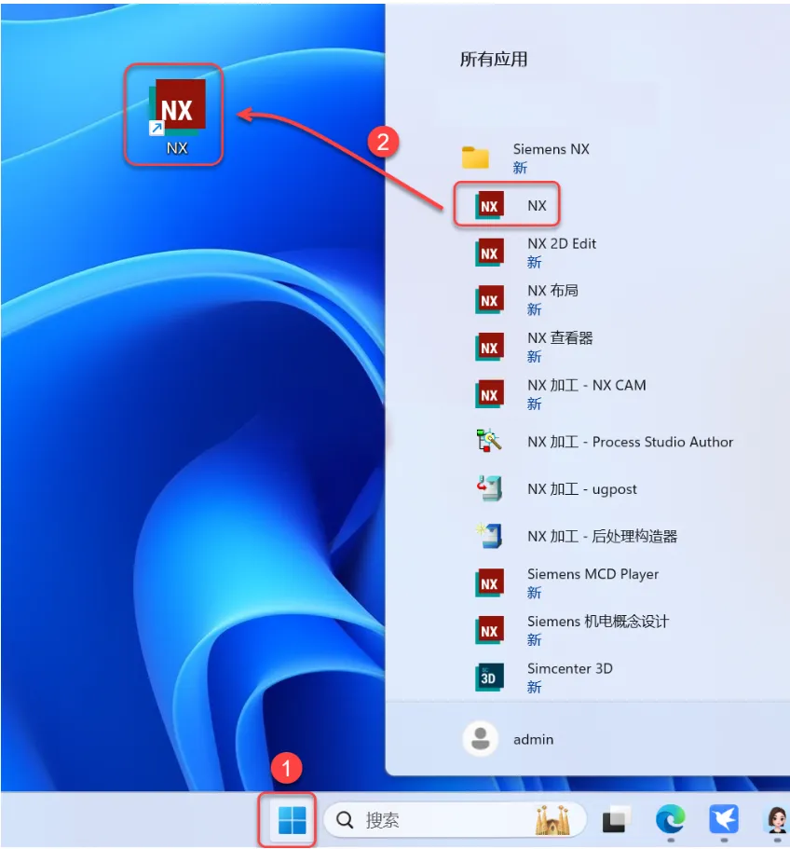Open the NX desktop shortcut icon
This screenshot has width=790, height=849.
click(x=178, y=106)
